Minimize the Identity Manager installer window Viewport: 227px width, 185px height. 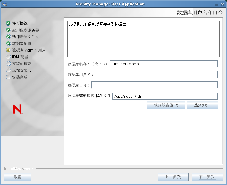(x=216, y=4)
